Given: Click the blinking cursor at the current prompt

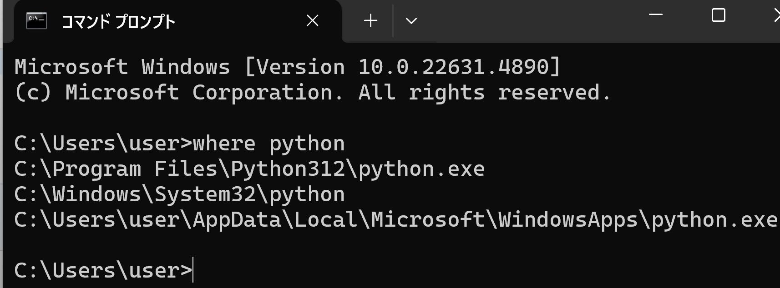Looking at the screenshot, I should (x=193, y=270).
